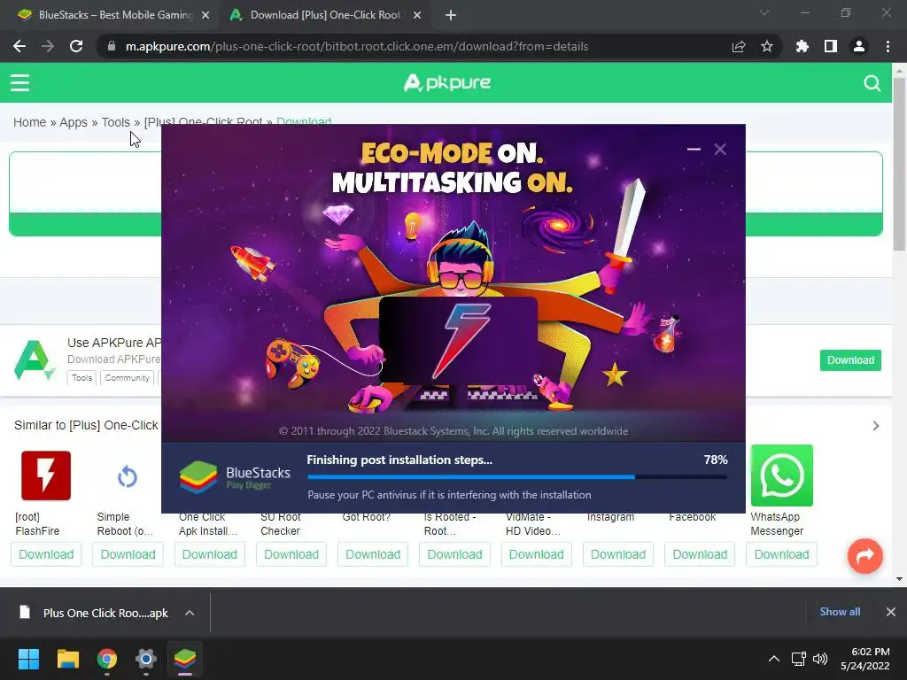Open the Chrome profile avatar icon
The width and height of the screenshot is (907, 680).
pyautogui.click(x=859, y=46)
